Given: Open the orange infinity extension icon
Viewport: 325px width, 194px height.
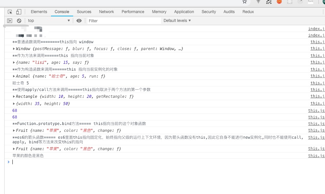Looking at the screenshot, I should 279,2.
